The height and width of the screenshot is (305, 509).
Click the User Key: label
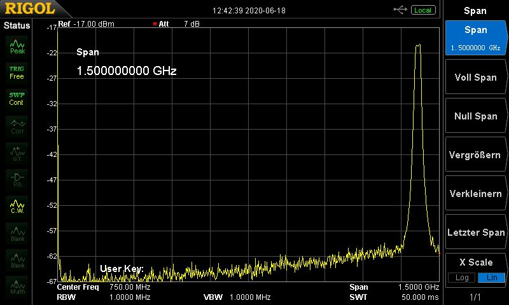tap(122, 268)
